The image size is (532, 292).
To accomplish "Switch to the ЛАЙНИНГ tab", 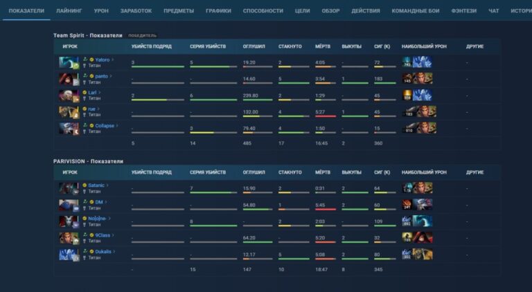I will [x=69, y=11].
